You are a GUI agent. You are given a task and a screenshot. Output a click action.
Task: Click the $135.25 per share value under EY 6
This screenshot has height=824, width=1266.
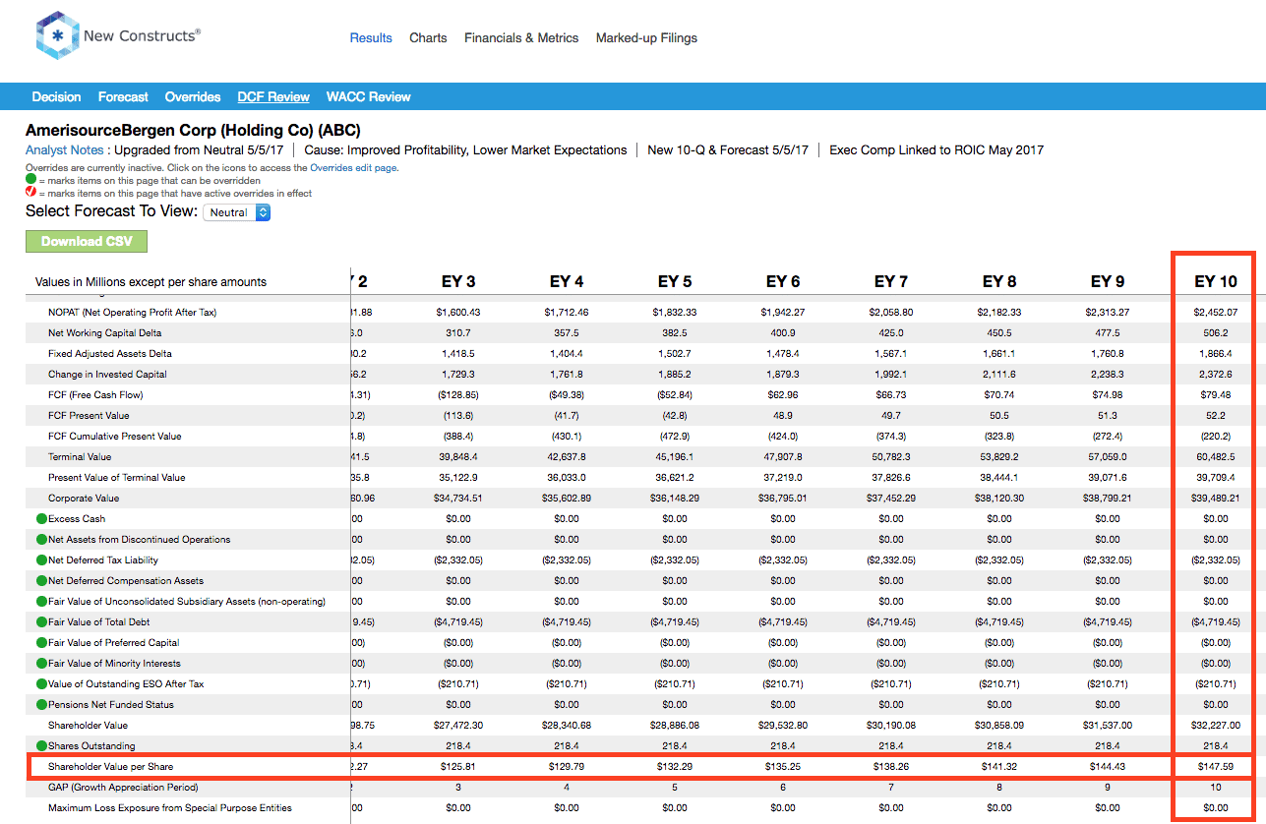(783, 767)
